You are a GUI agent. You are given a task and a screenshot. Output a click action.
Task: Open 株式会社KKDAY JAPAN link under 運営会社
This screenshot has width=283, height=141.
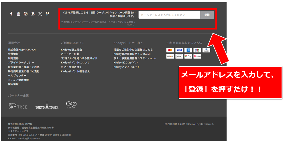tap(22, 50)
